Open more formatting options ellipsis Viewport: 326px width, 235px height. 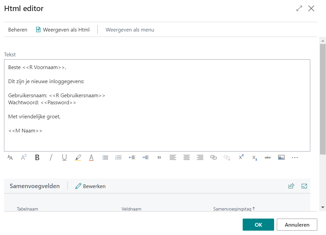pyautogui.click(x=295, y=158)
